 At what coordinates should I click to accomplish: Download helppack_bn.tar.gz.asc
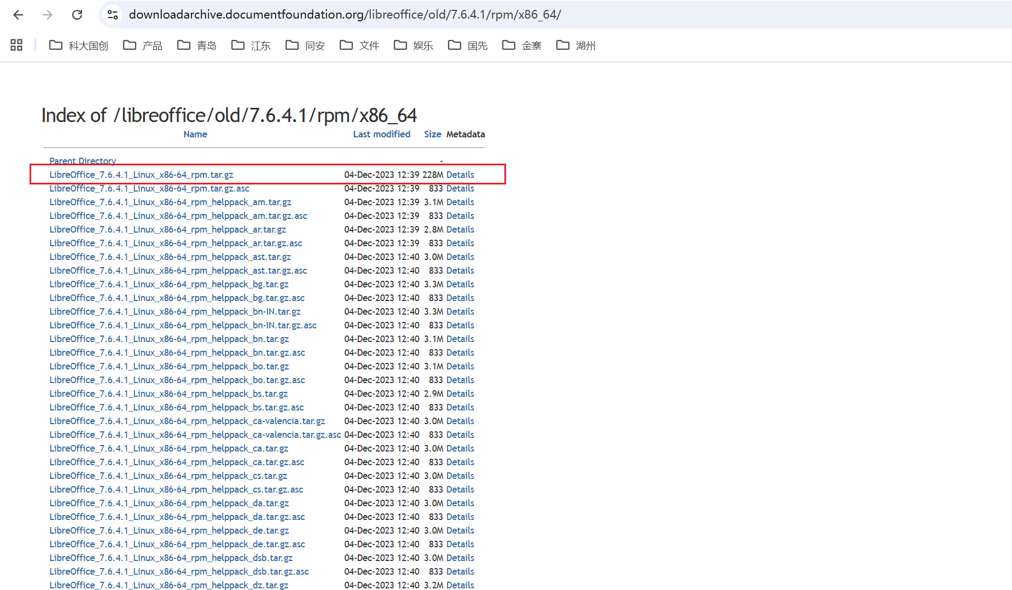177,352
